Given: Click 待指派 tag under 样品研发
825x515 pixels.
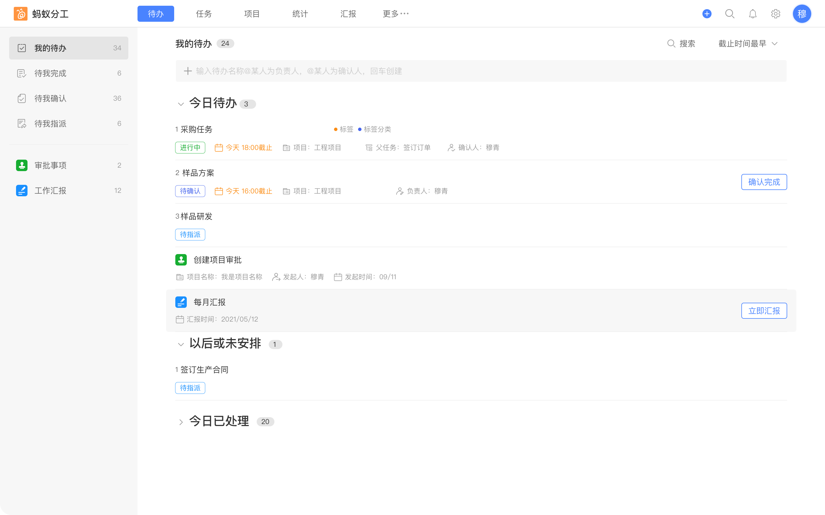Looking at the screenshot, I should (x=190, y=235).
